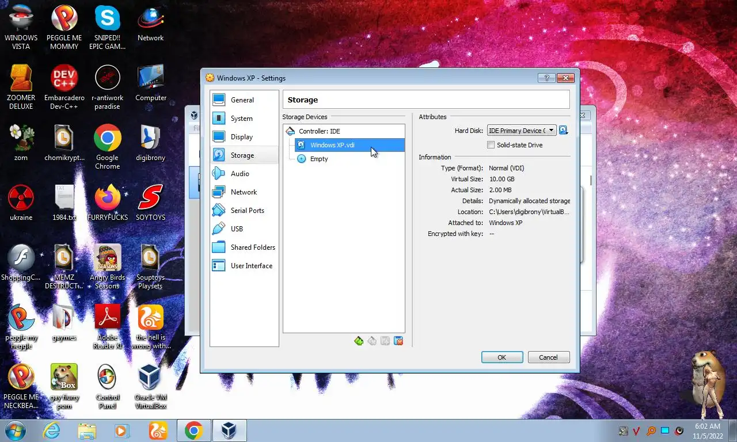Open Windows Media Player from the taskbar
This screenshot has height=442, width=737.
(122, 430)
